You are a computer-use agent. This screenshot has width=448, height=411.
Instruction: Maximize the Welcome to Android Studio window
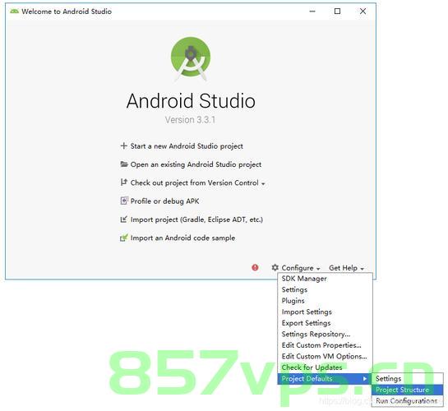point(337,12)
